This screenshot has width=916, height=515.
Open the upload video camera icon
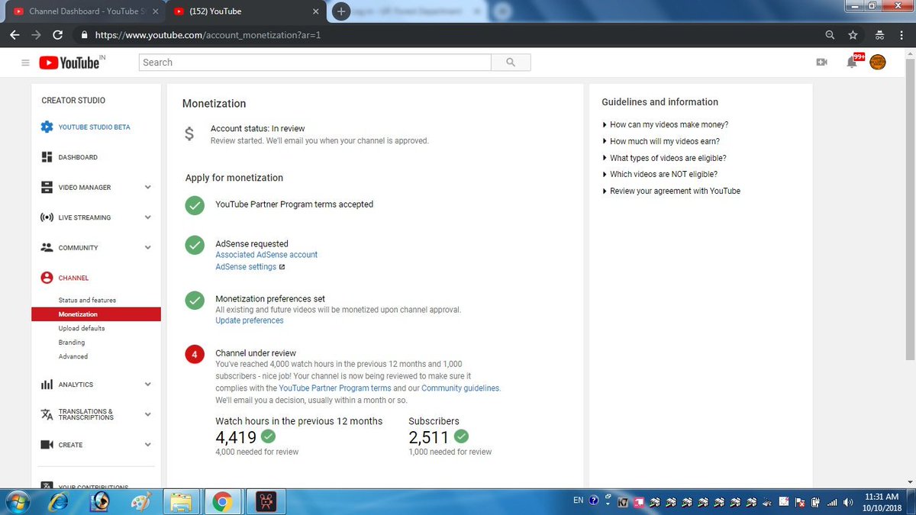pyautogui.click(x=821, y=63)
